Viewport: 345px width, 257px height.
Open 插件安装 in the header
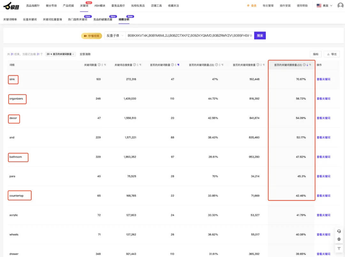[285, 5]
